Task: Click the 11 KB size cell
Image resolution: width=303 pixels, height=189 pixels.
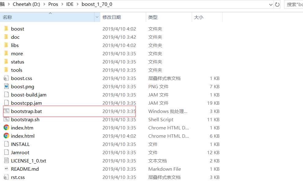Action: point(213,119)
